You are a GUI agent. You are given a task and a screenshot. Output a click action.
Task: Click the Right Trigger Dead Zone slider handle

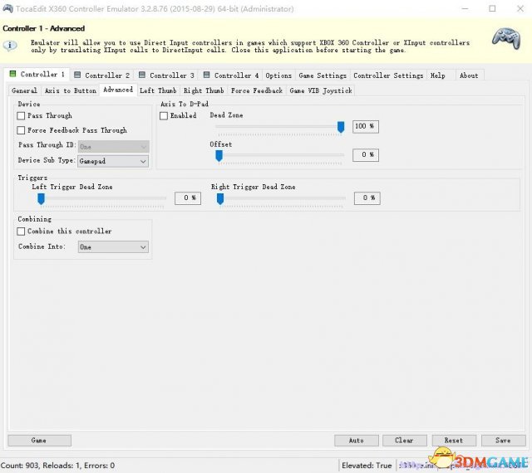pyautogui.click(x=220, y=199)
